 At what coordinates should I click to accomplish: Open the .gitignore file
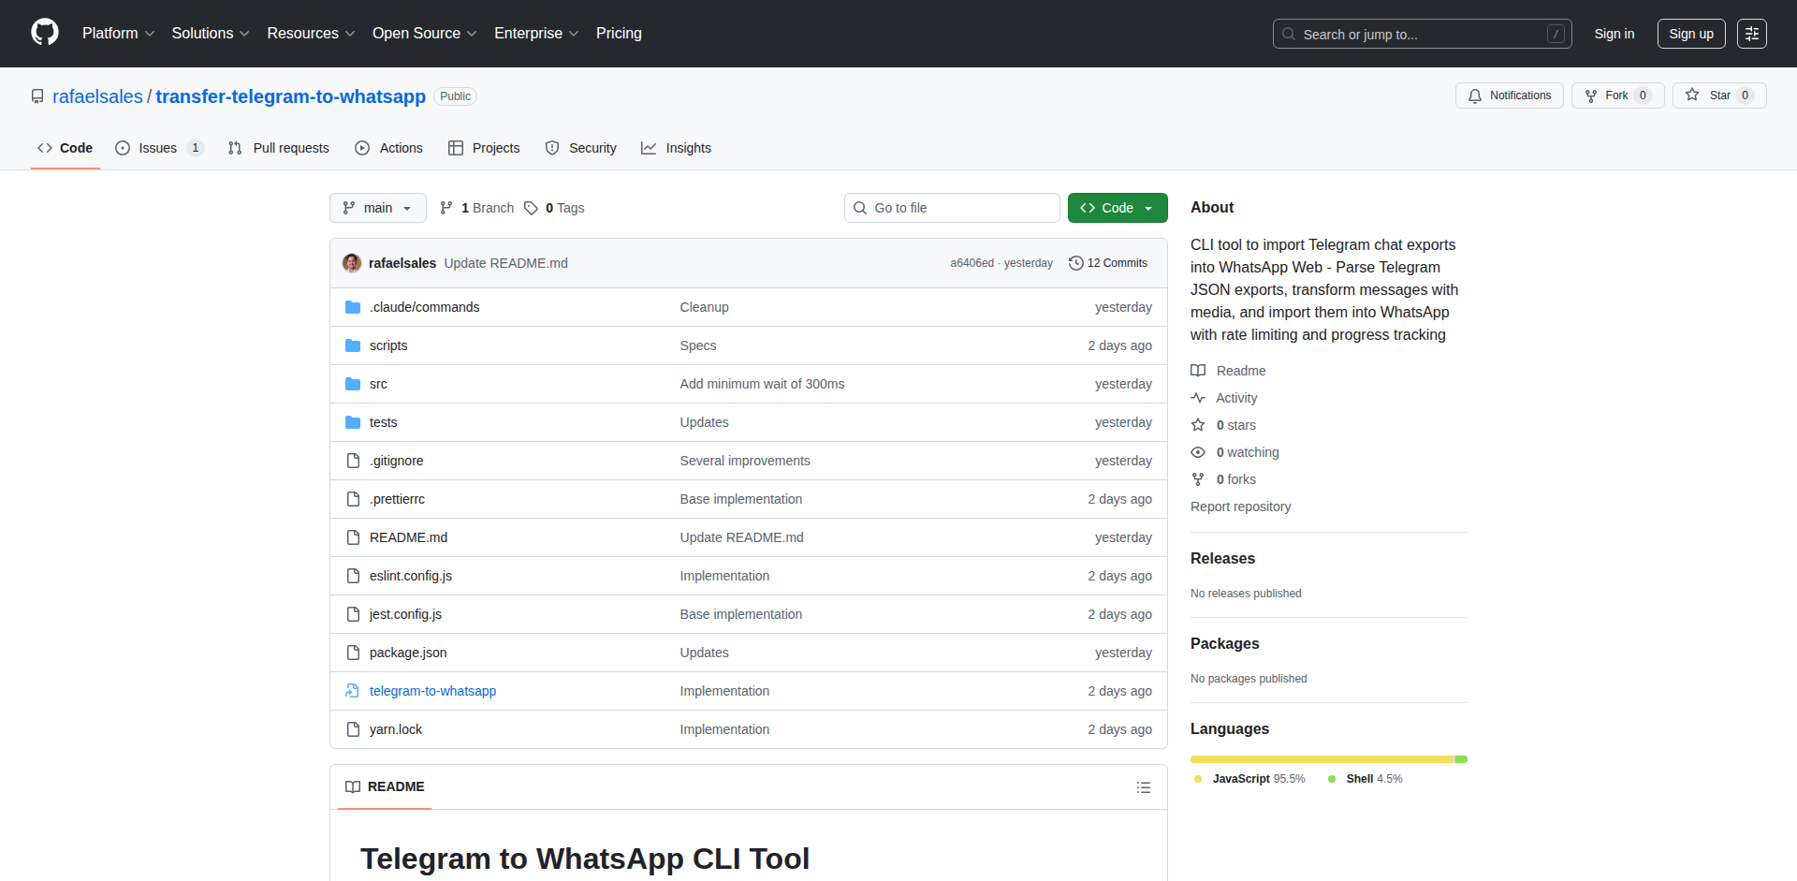396,461
